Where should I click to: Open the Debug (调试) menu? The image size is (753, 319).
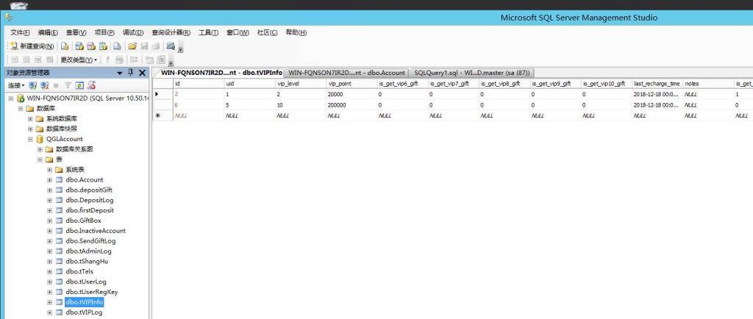click(x=133, y=32)
